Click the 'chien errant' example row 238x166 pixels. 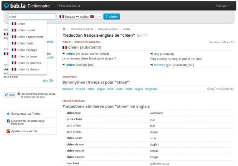click(x=148, y=138)
